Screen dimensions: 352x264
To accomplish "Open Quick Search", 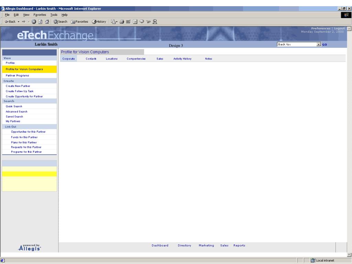I will tap(14, 107).
